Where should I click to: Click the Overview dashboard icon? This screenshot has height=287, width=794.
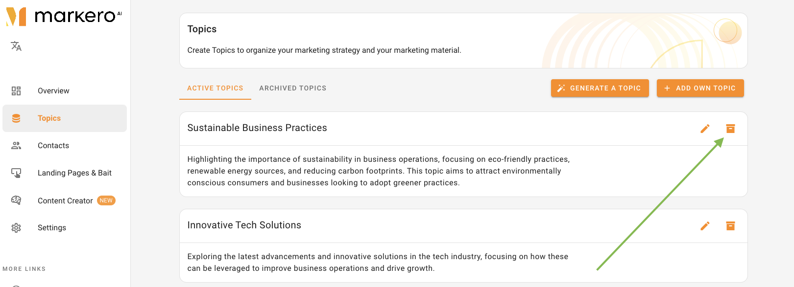(16, 91)
